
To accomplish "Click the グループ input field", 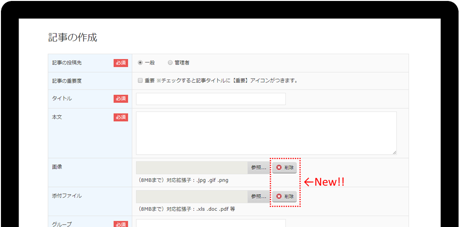I will (211, 223).
